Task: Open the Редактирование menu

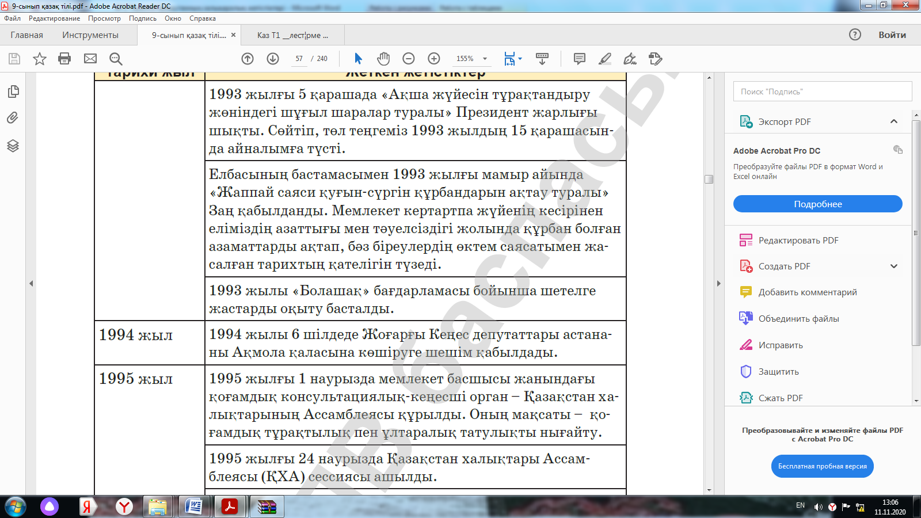Action: pos(54,18)
